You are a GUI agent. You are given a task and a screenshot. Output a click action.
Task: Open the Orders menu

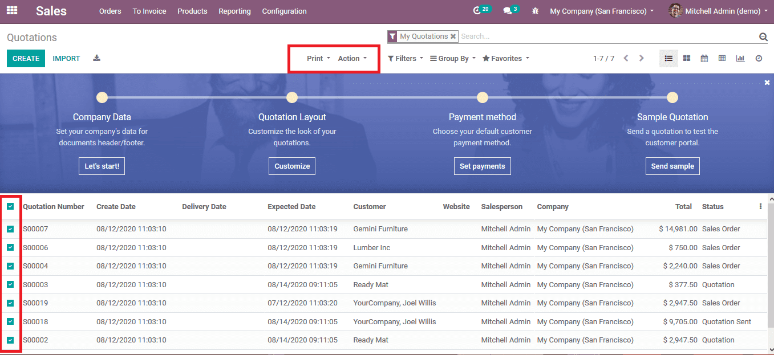[x=110, y=11]
